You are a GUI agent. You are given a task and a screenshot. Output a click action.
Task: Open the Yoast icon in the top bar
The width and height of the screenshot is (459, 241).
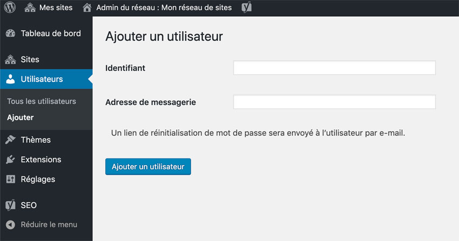pos(246,8)
